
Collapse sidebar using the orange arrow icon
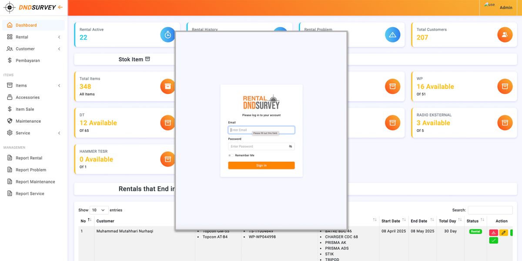tap(60, 7)
